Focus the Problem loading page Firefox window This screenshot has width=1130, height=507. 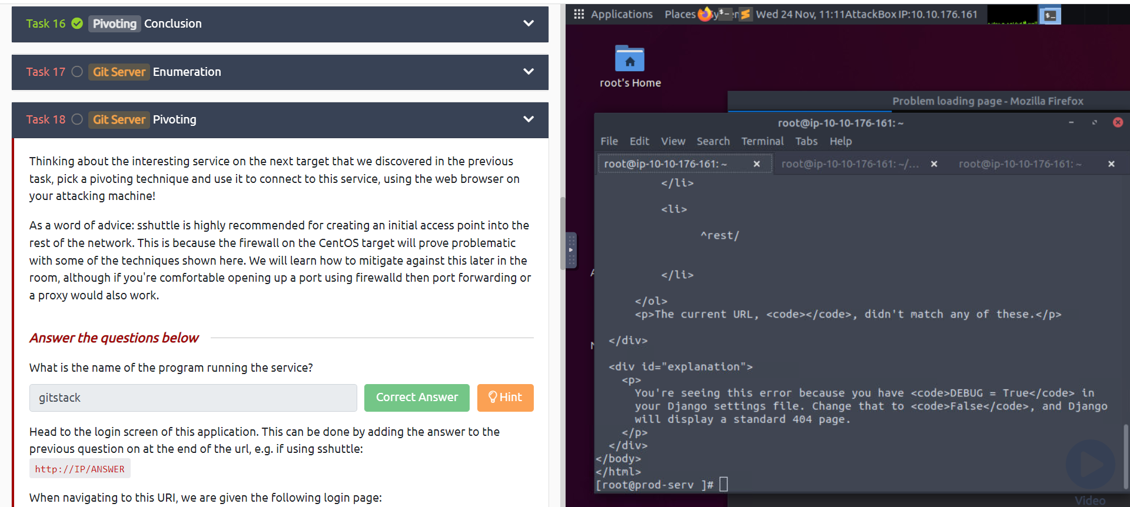click(x=988, y=101)
